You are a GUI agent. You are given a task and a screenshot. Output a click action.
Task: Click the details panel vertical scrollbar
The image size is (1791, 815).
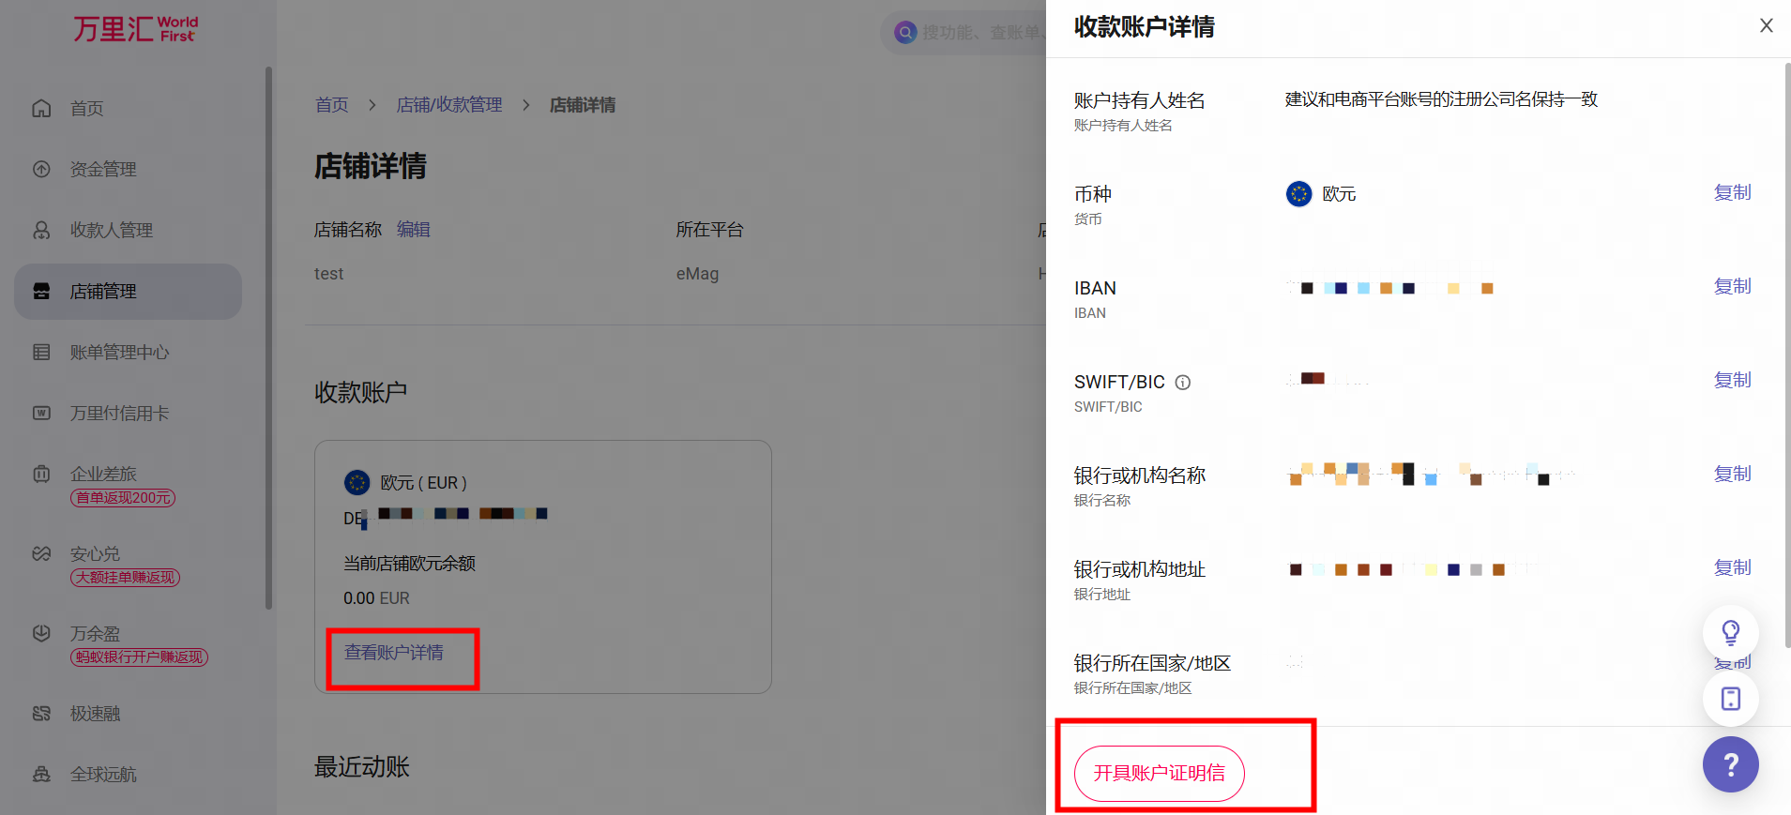1786,355
